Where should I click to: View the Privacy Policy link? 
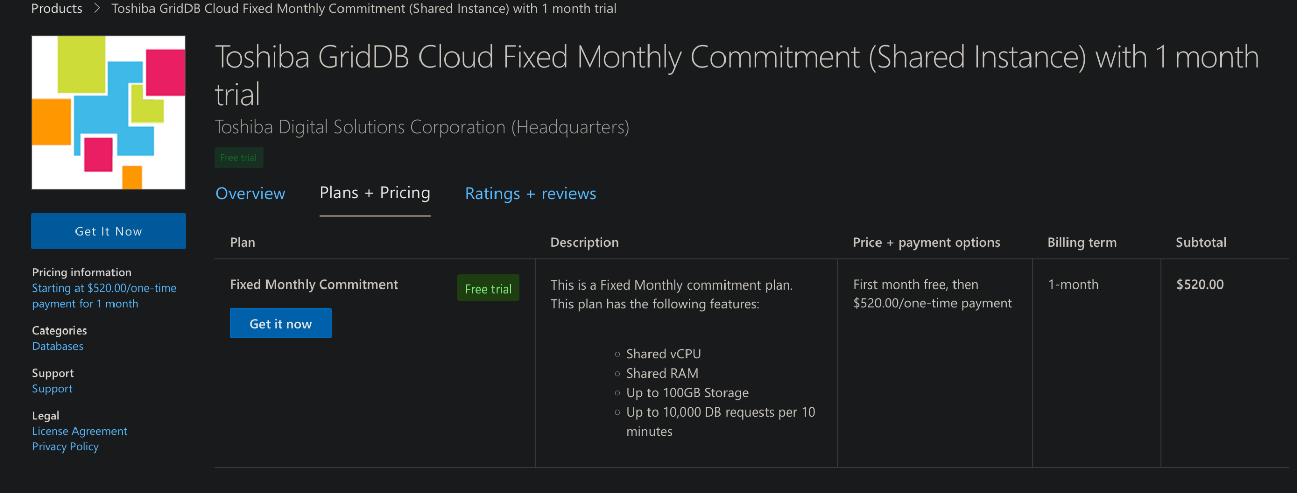65,447
